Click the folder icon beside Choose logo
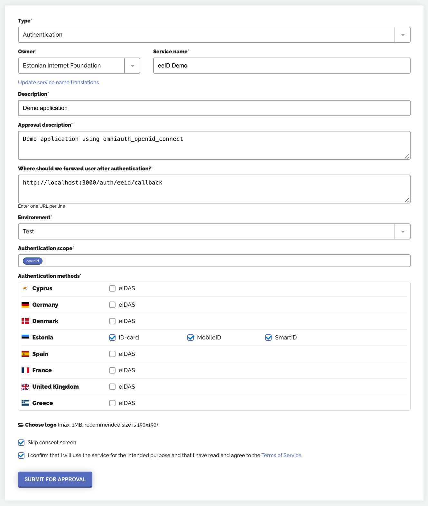 pyautogui.click(x=21, y=425)
